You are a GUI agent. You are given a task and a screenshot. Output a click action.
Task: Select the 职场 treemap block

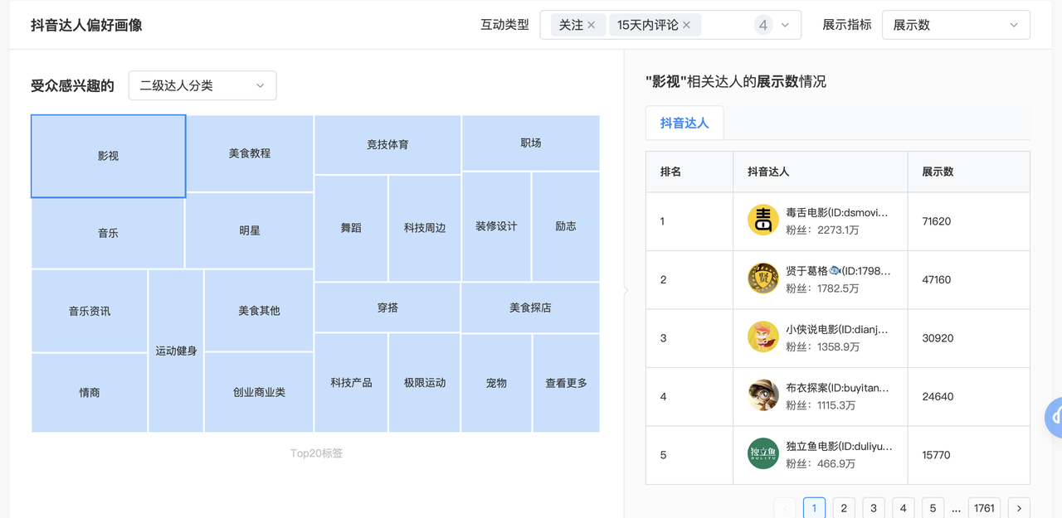(x=531, y=143)
